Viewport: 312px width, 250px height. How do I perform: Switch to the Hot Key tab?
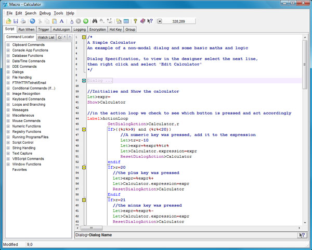tap(115, 30)
